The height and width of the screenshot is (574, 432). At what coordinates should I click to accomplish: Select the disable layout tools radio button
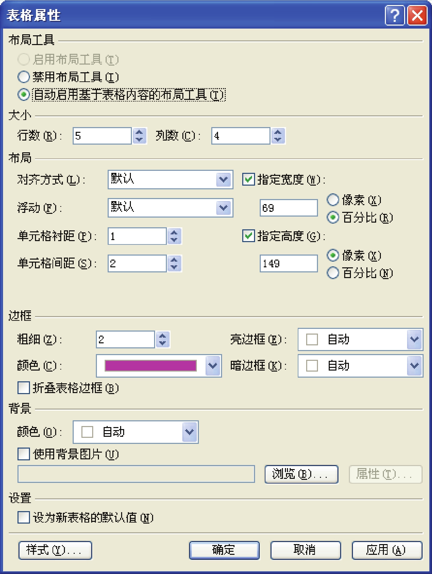pyautogui.click(x=24, y=77)
